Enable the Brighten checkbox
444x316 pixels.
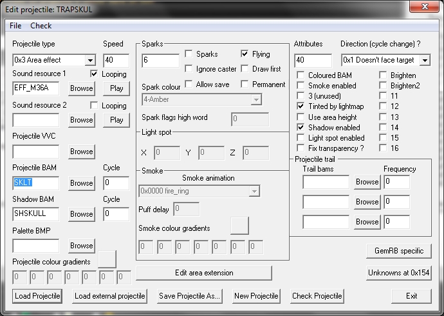tap(383, 75)
